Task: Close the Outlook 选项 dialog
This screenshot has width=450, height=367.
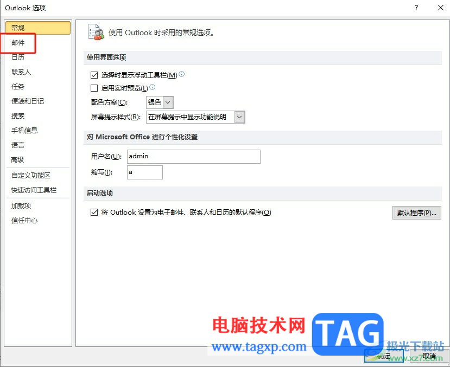Action: tap(441, 8)
